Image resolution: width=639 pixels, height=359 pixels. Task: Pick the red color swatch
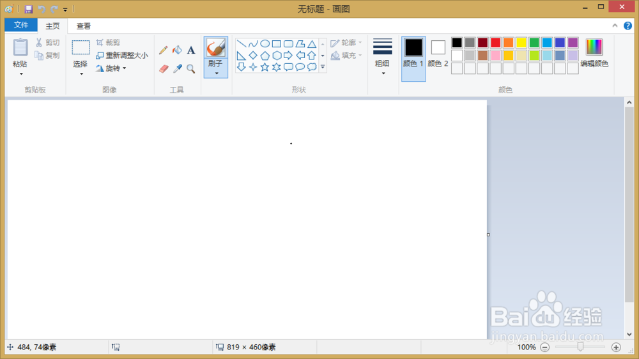click(496, 43)
